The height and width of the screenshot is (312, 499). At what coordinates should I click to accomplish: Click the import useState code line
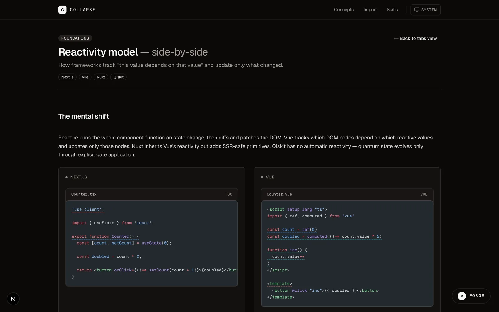(x=113, y=223)
